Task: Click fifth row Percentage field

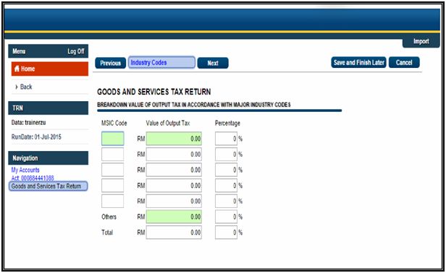Action: (x=226, y=201)
